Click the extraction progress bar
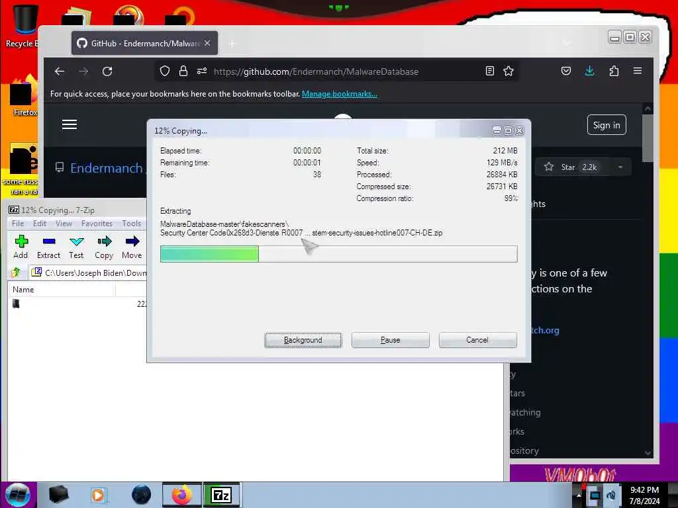The image size is (678, 508). (338, 254)
